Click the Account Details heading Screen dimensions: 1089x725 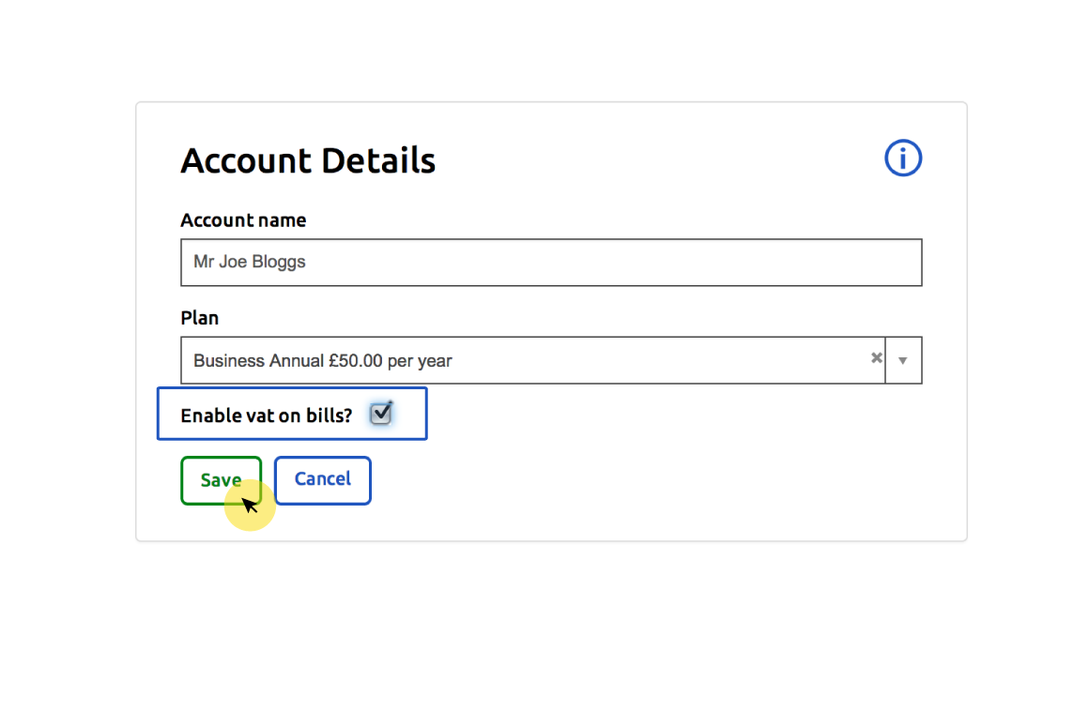(x=308, y=160)
